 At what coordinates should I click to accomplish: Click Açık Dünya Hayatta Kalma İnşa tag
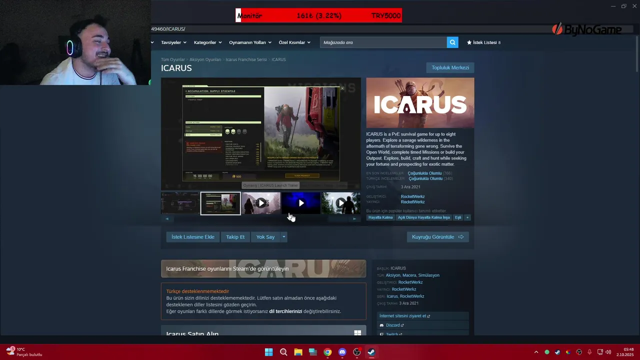tap(423, 217)
